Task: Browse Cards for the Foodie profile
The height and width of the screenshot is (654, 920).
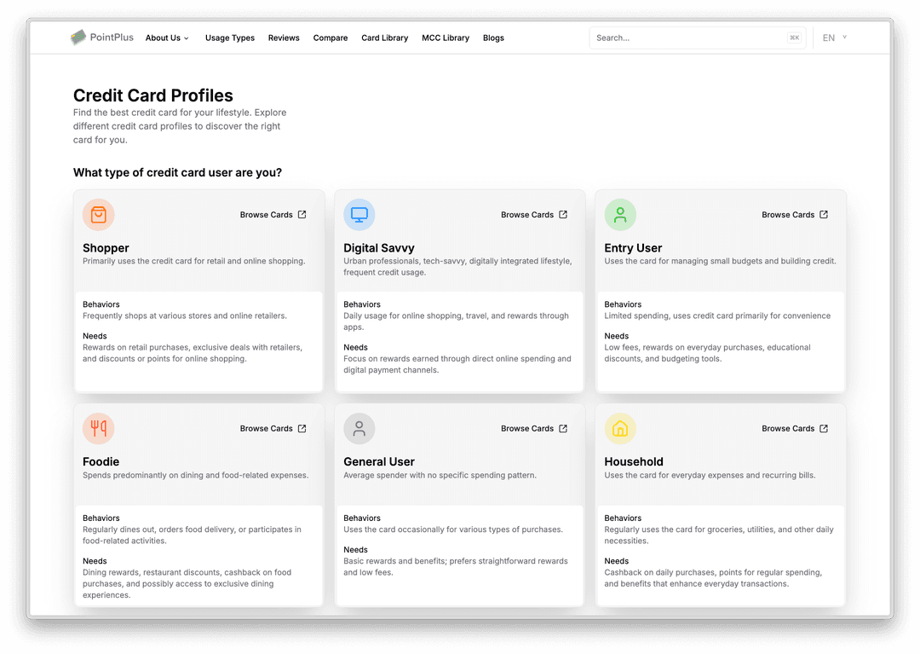Action: tap(267, 428)
